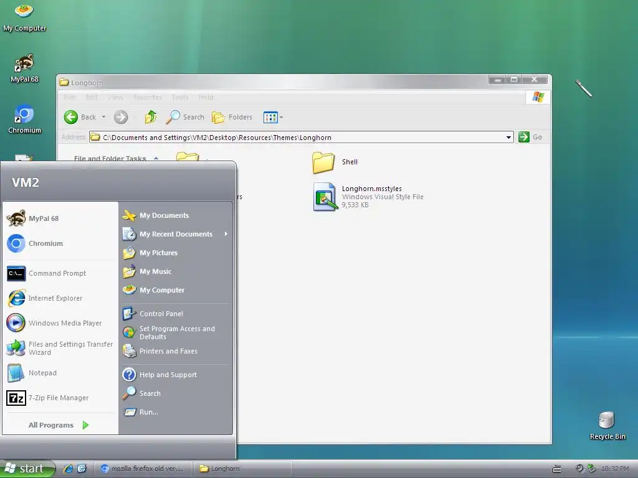Click the Windows flag logo in Explorer
This screenshot has width=638, height=478.
pyautogui.click(x=538, y=97)
